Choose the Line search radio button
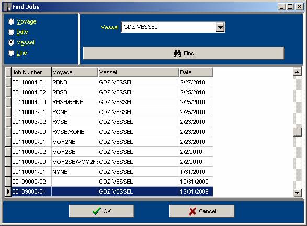This screenshot has height=226, width=307. click(x=11, y=53)
